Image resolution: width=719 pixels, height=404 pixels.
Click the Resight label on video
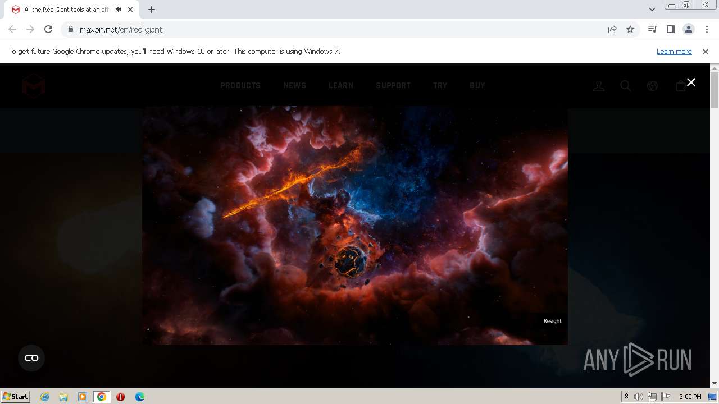tap(552, 321)
